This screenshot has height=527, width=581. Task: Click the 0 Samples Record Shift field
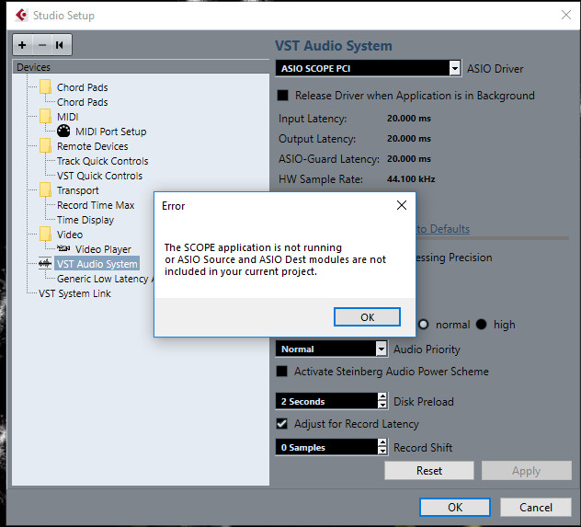[326, 447]
